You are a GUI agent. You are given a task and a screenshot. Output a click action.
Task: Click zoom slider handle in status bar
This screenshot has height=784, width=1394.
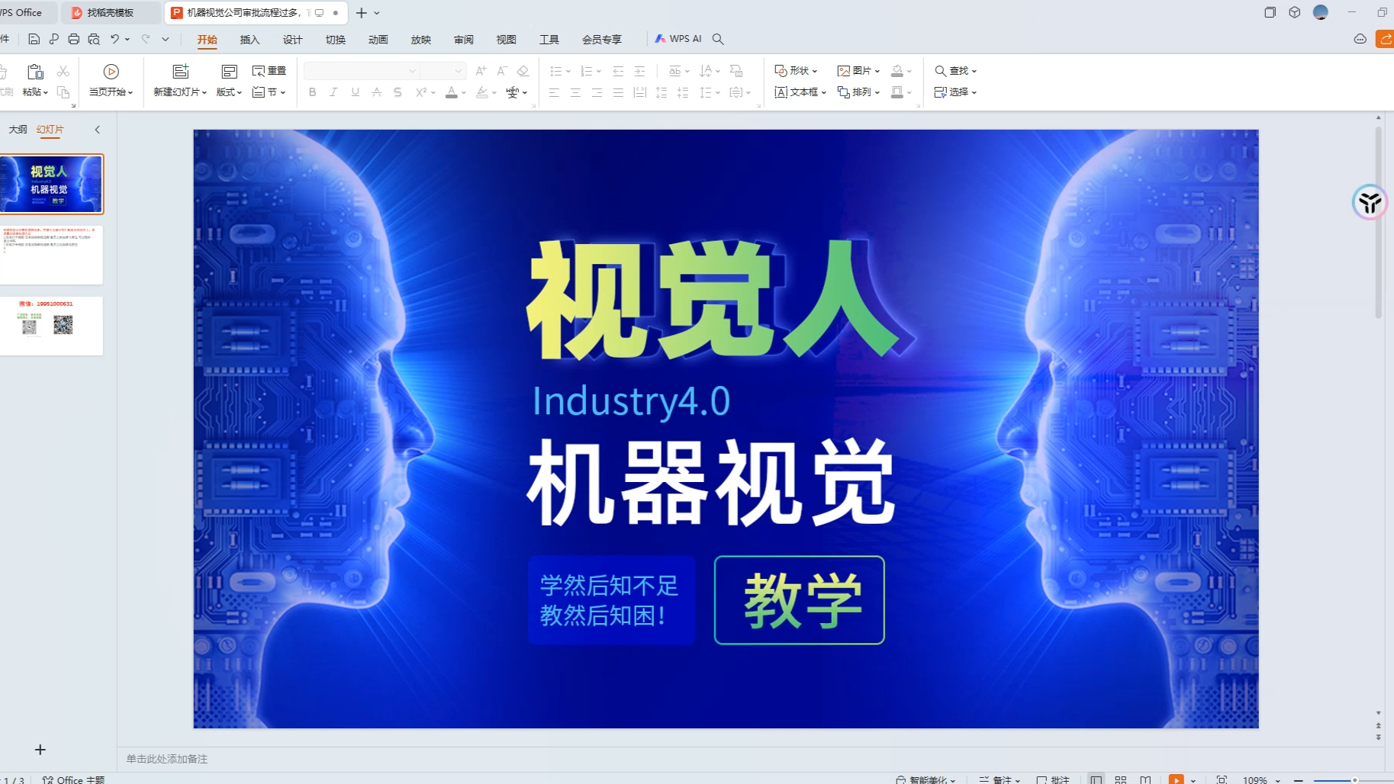[1354, 780]
